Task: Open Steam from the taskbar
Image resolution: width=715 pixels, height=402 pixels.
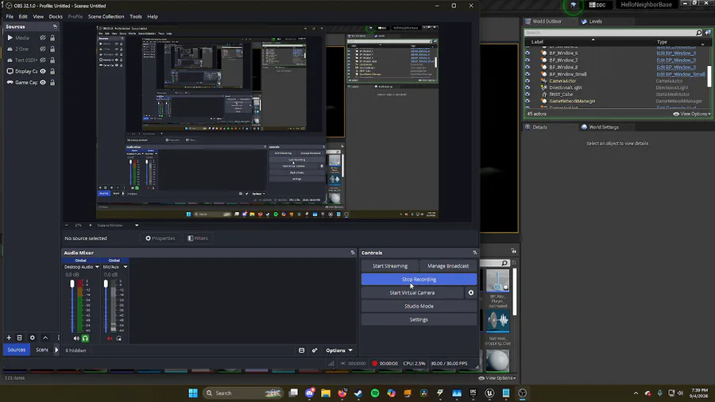Action: [x=358, y=393]
